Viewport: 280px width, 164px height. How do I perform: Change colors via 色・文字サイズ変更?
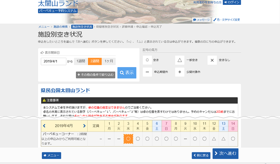tap(227, 20)
